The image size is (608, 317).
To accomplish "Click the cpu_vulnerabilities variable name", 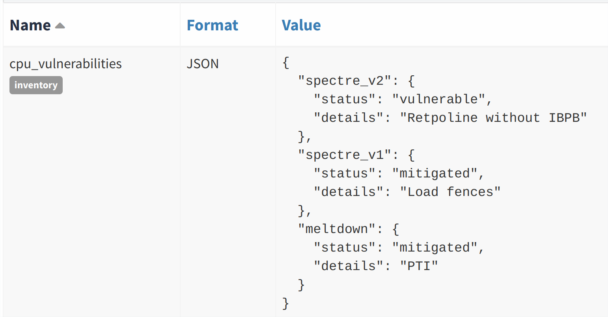I will click(65, 64).
